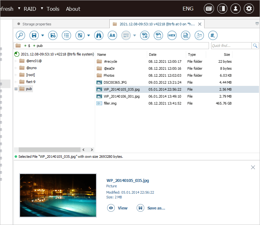Switch to the Storage properties tab
Viewport: 260px width, 225px height.
tap(36, 24)
